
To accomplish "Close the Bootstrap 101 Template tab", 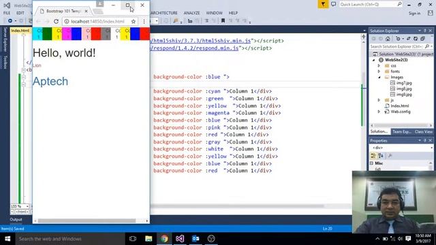I will pyautogui.click(x=86, y=11).
